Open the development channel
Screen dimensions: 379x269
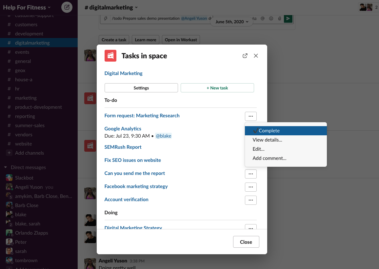pos(39,33)
